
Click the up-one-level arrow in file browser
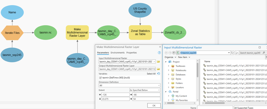(174, 53)
